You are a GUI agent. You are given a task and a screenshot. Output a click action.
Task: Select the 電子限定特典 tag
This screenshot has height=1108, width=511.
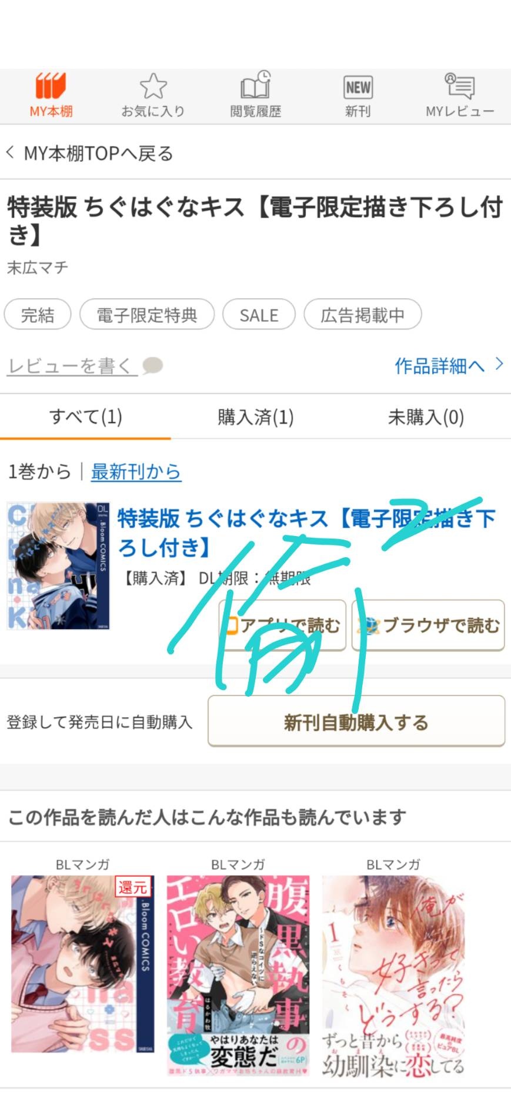coord(147,315)
